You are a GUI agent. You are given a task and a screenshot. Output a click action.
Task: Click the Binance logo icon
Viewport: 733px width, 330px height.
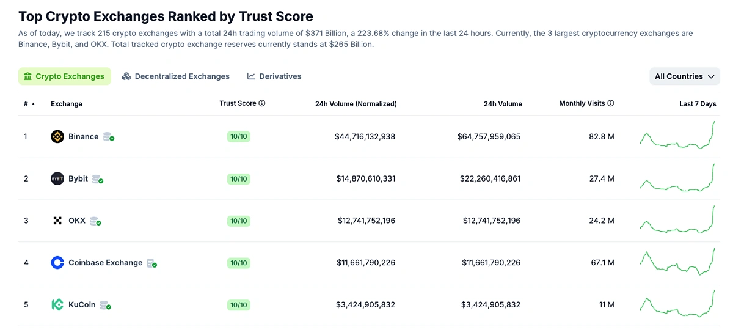pos(57,136)
